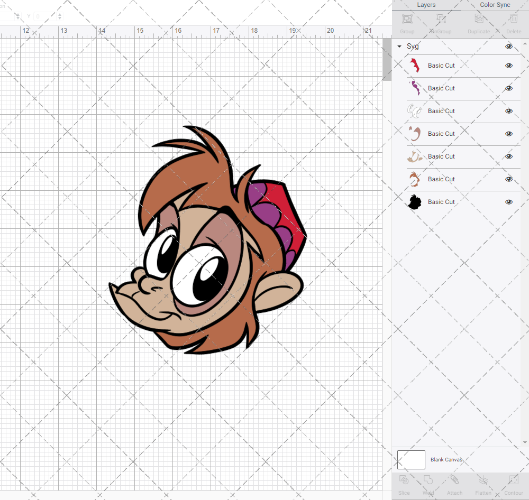Click the Group icon
The image size is (529, 500).
[x=407, y=23]
